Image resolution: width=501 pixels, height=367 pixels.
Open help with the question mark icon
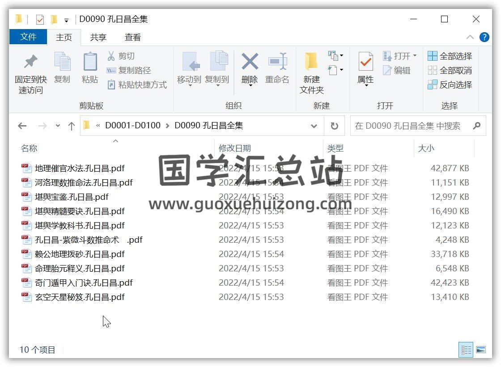[484, 38]
